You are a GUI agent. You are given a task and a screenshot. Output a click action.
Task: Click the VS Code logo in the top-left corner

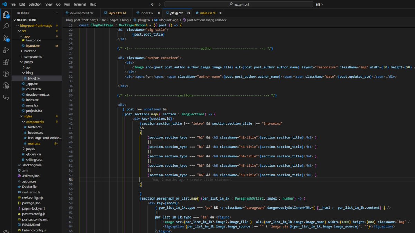click(x=5, y=4)
